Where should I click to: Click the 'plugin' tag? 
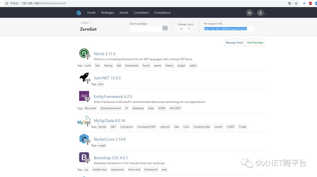pos(182,65)
